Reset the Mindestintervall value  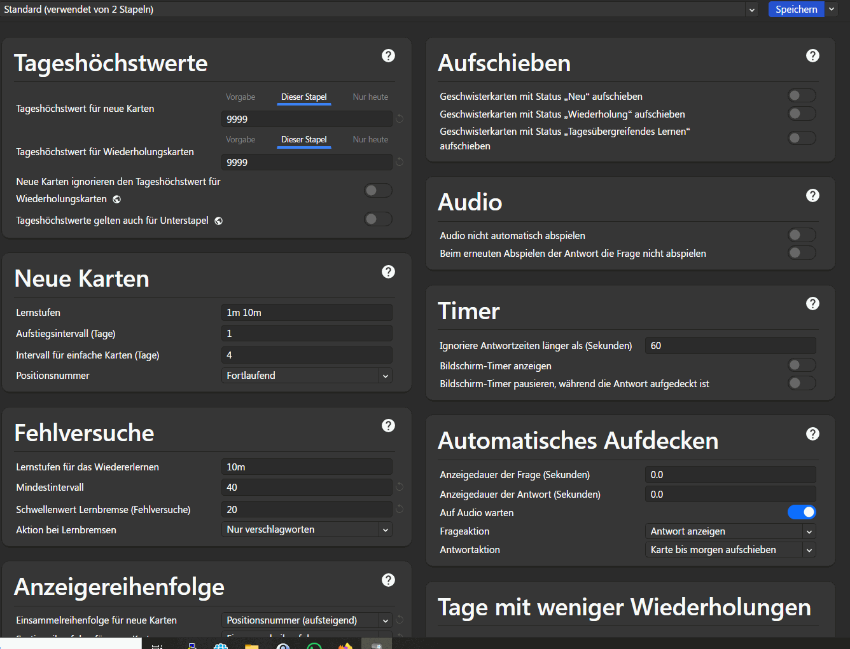click(400, 487)
